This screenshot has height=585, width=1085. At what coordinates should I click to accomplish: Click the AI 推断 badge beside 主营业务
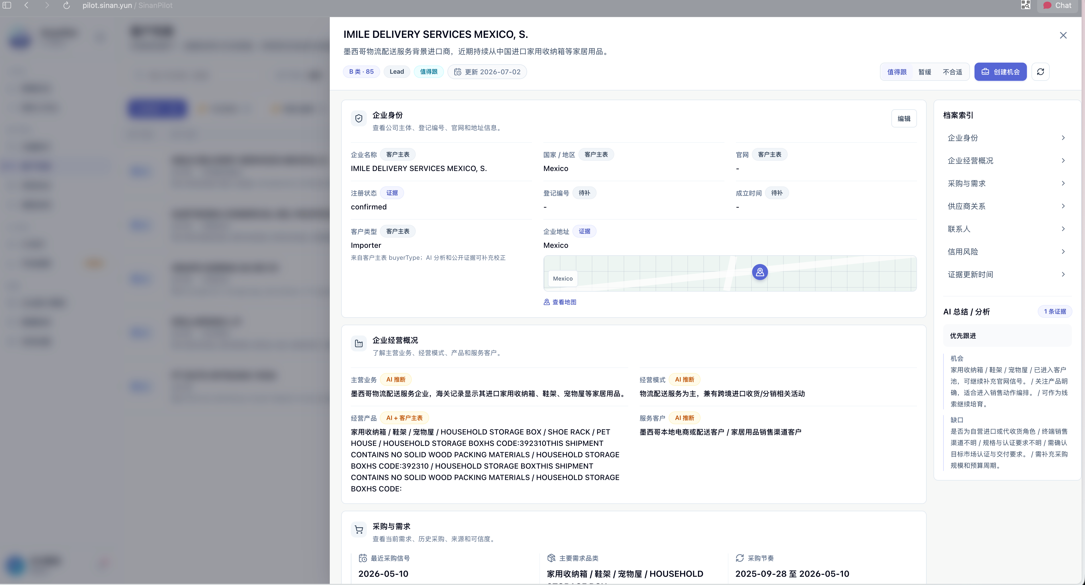[396, 380]
